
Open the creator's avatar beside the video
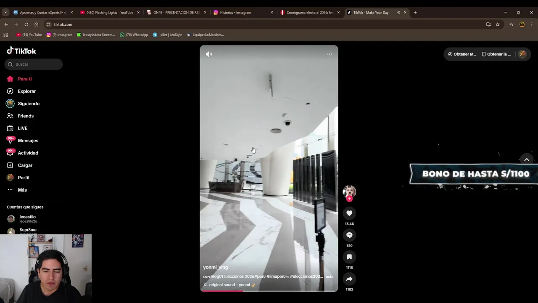pyautogui.click(x=349, y=191)
